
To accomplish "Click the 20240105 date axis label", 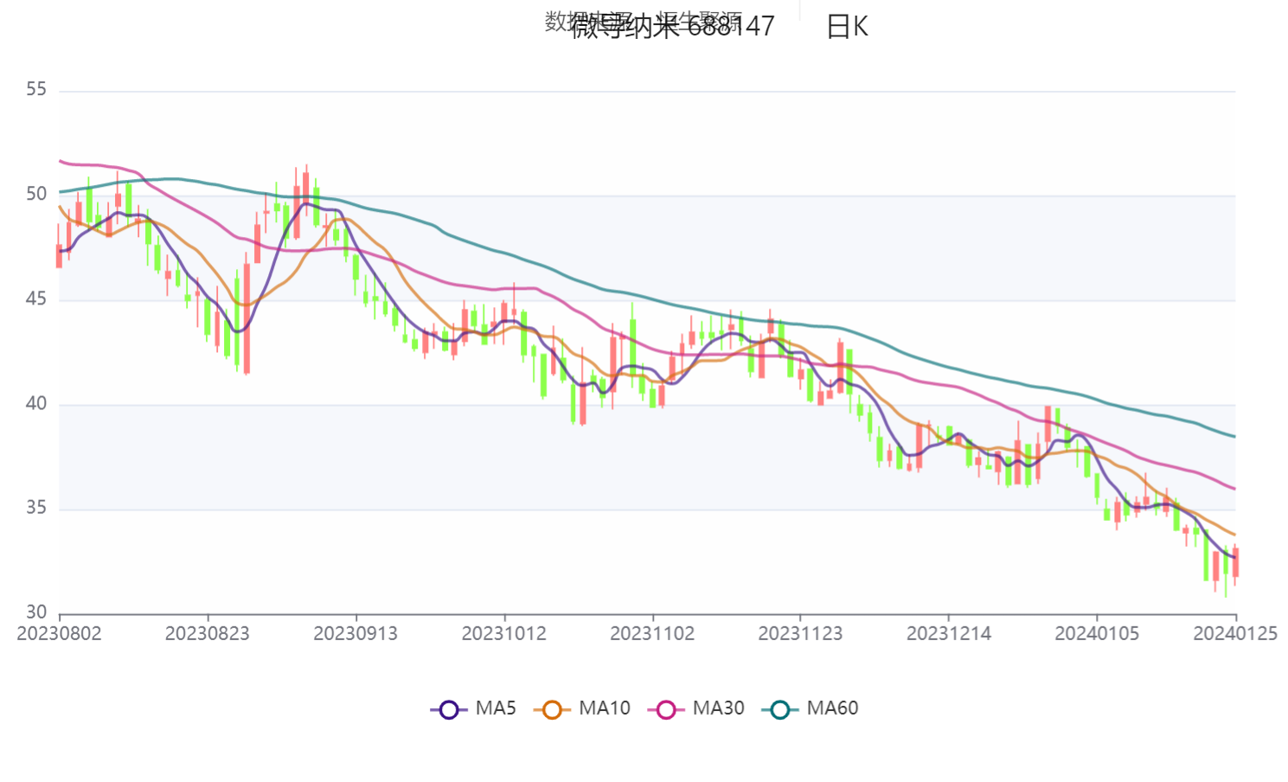I will (1097, 633).
